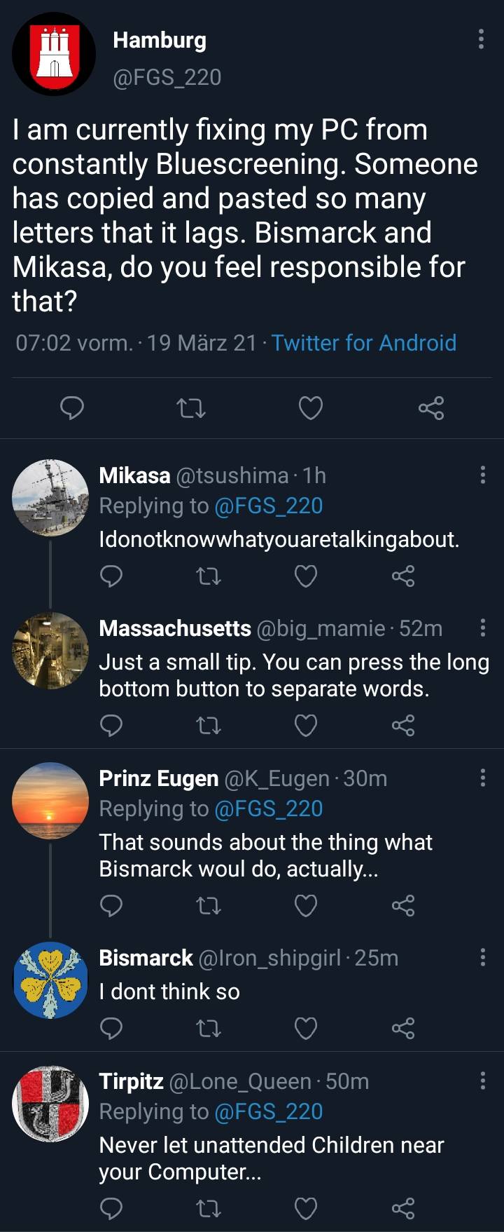This screenshot has height=1232, width=504.
Task: Like Hamburg's main tweet
Action: coord(310,407)
